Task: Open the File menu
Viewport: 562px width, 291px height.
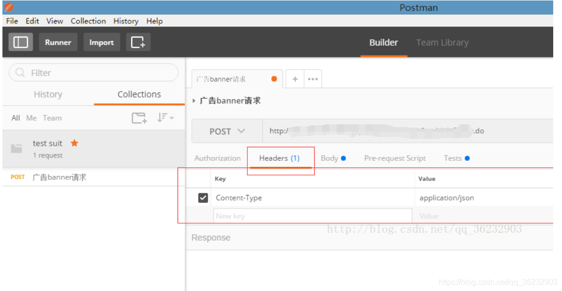Action: coord(12,21)
